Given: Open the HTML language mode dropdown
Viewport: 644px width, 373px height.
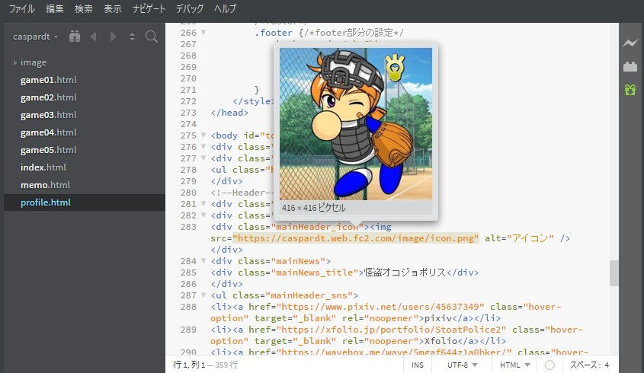Looking at the screenshot, I should [514, 365].
